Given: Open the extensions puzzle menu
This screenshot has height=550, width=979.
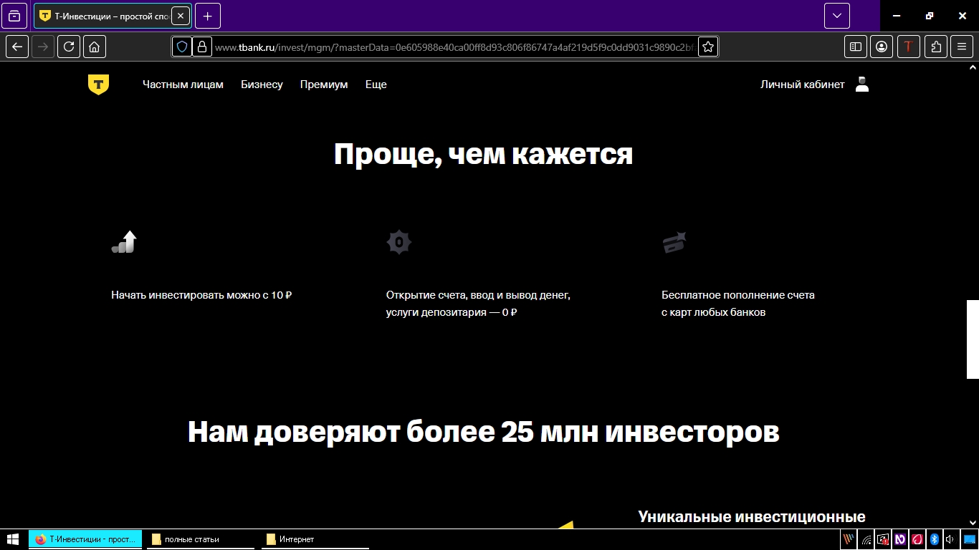Looking at the screenshot, I should click(x=936, y=47).
